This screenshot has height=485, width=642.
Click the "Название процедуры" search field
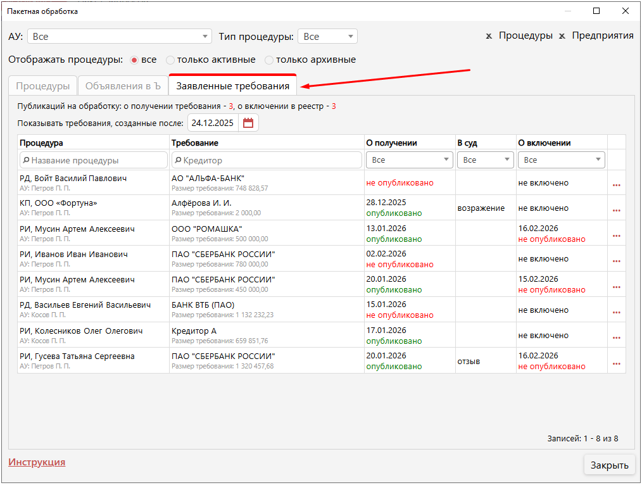tap(94, 160)
